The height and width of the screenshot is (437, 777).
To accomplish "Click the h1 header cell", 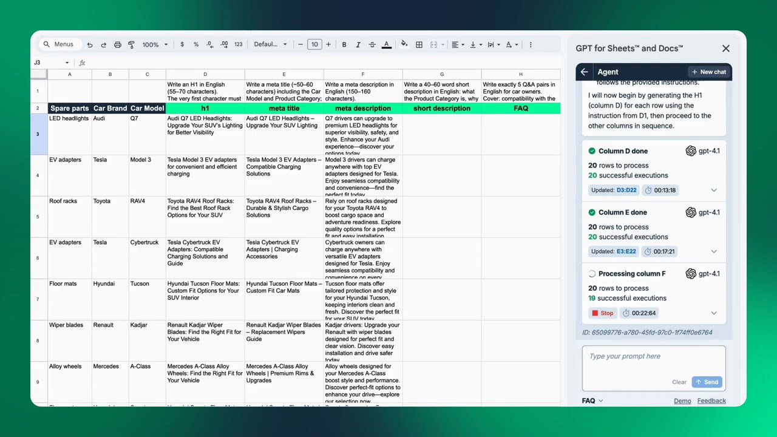I will pos(205,108).
